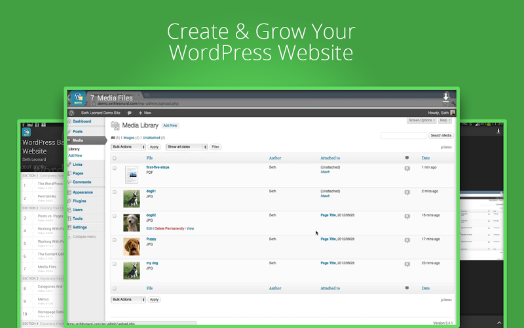Click the Udemy icon in left background window

pos(26,132)
